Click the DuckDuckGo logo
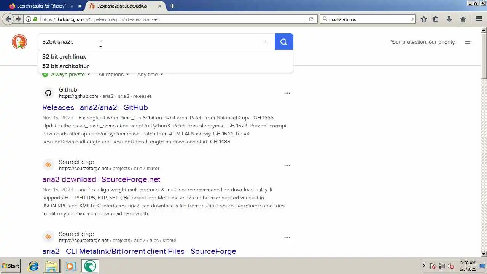 coord(19,42)
